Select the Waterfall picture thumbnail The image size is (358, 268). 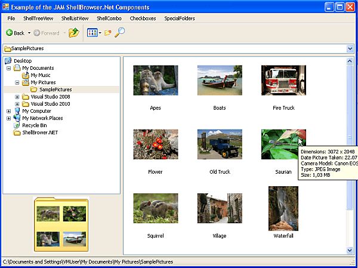pos(283,208)
